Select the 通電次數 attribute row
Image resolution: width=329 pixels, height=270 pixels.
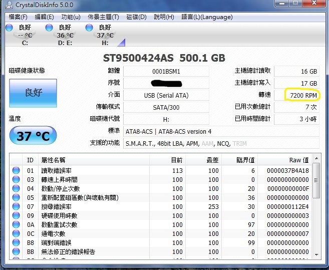point(161,233)
